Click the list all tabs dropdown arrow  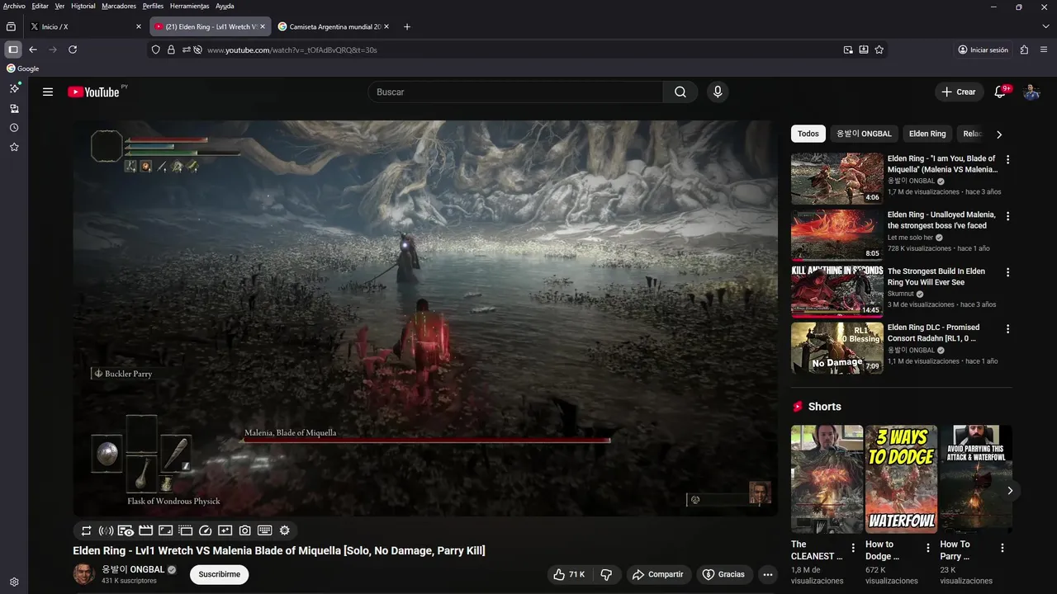point(1045,26)
